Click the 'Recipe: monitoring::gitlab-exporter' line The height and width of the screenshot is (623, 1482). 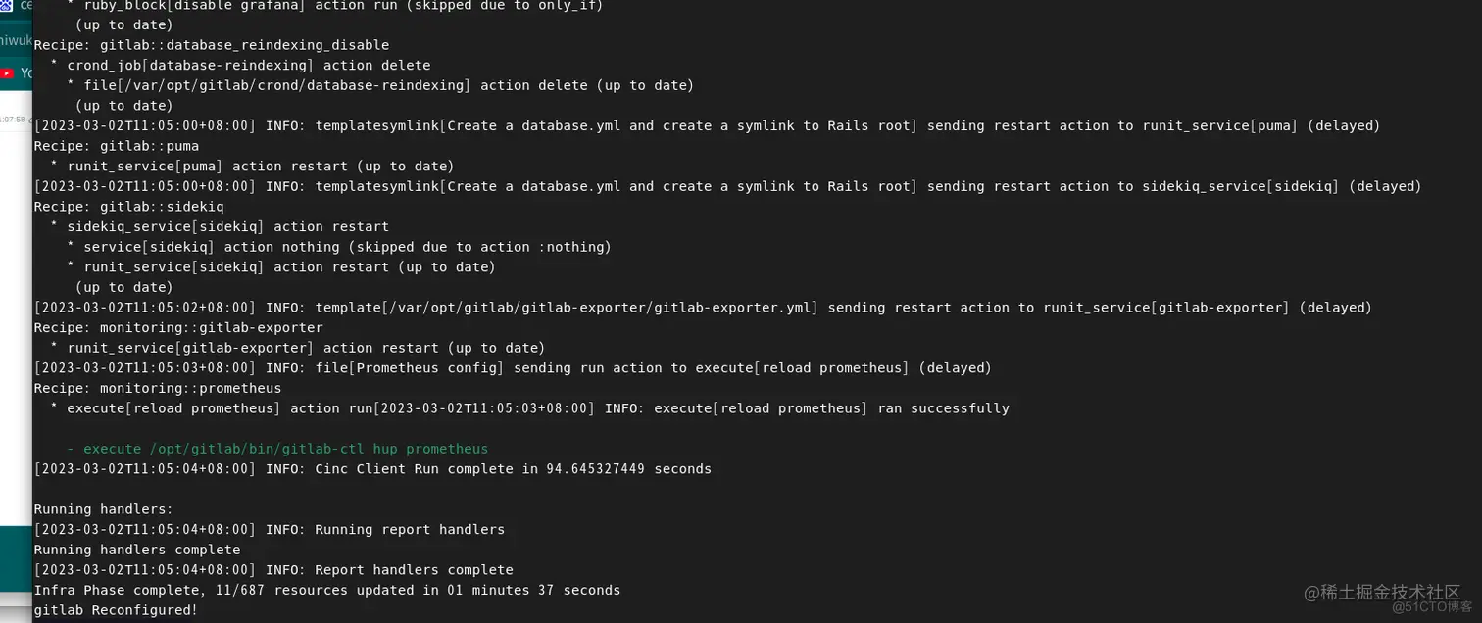(x=178, y=327)
